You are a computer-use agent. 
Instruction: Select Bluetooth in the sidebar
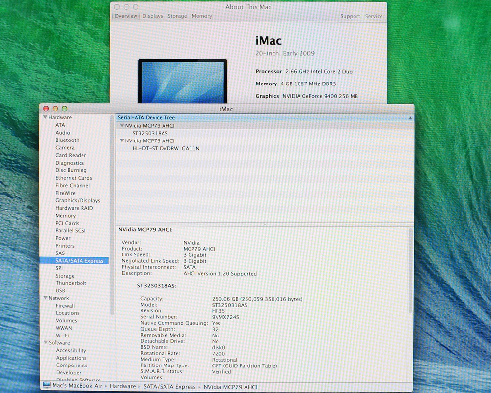point(67,140)
